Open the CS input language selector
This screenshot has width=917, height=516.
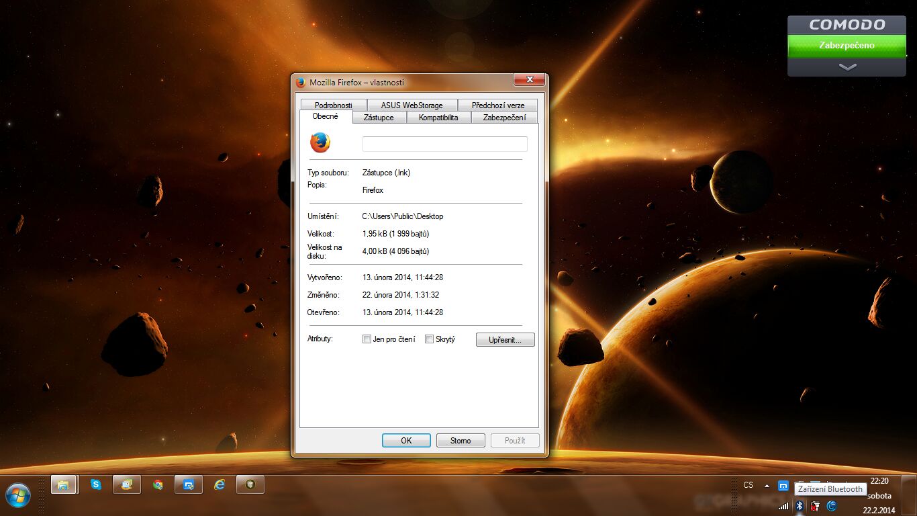tap(748, 485)
